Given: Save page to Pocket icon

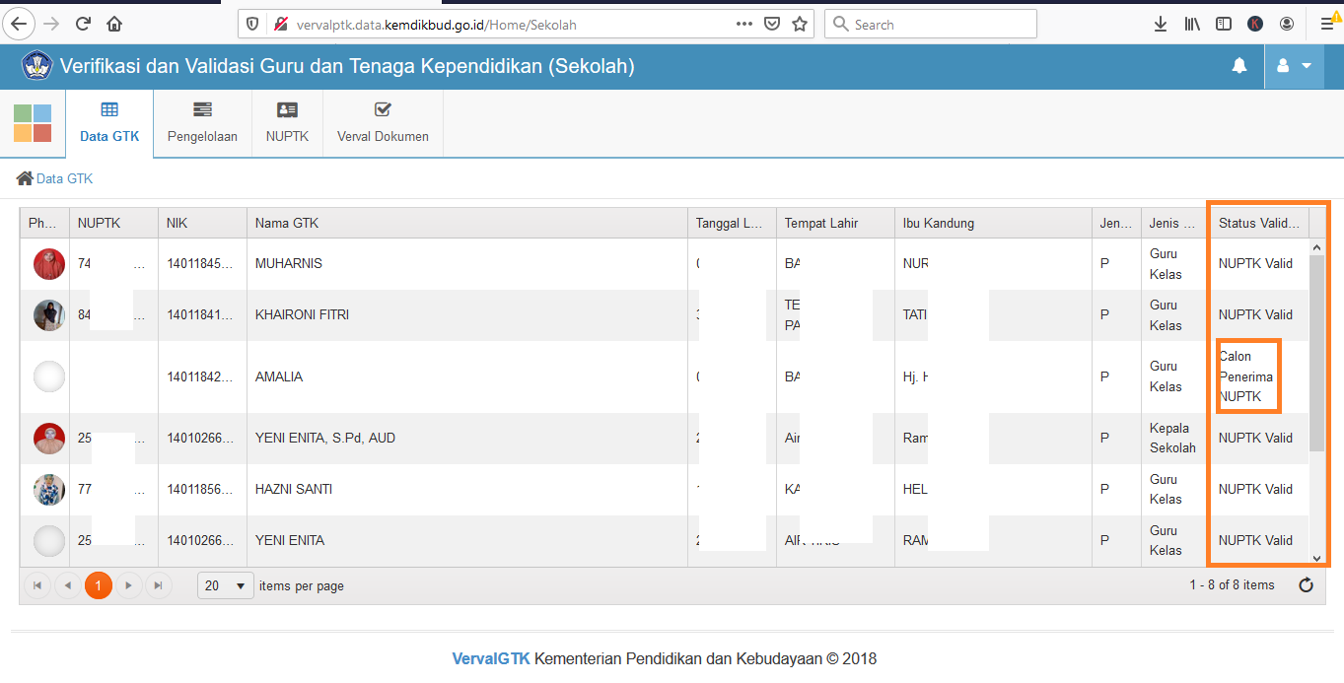Looking at the screenshot, I should (x=773, y=25).
